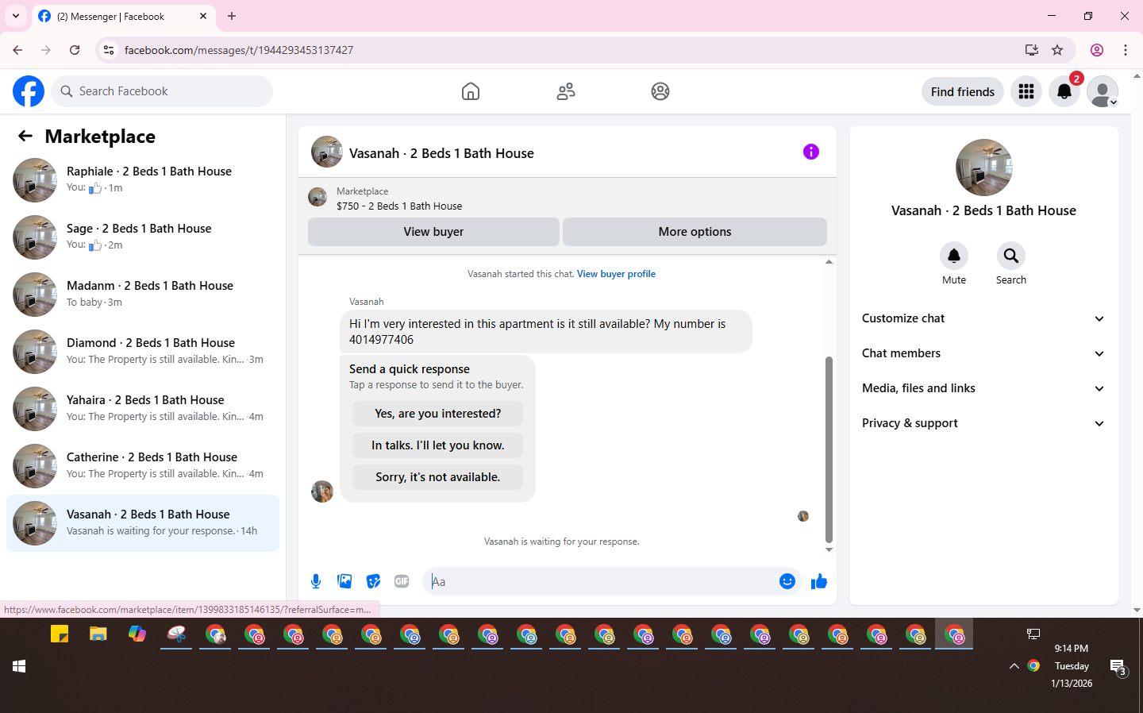This screenshot has height=713, width=1143.
Task: Click the Search Facebook field
Action: [162, 91]
